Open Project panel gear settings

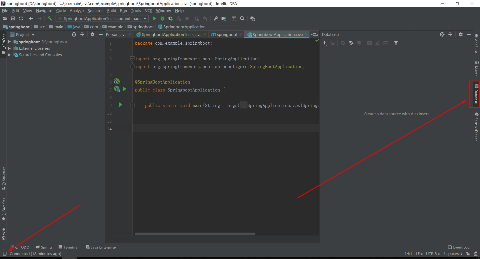pyautogui.click(x=92, y=34)
